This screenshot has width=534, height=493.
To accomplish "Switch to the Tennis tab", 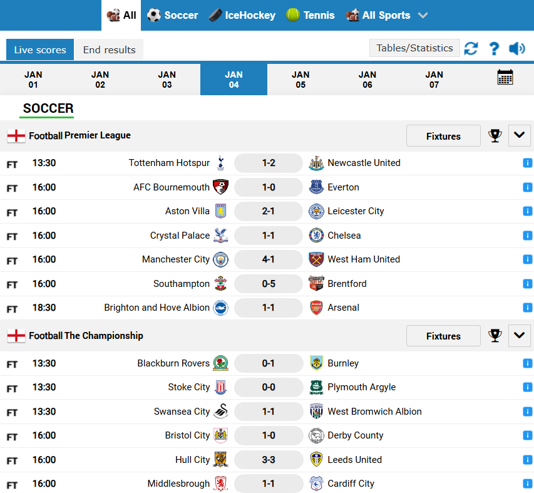I will point(310,14).
